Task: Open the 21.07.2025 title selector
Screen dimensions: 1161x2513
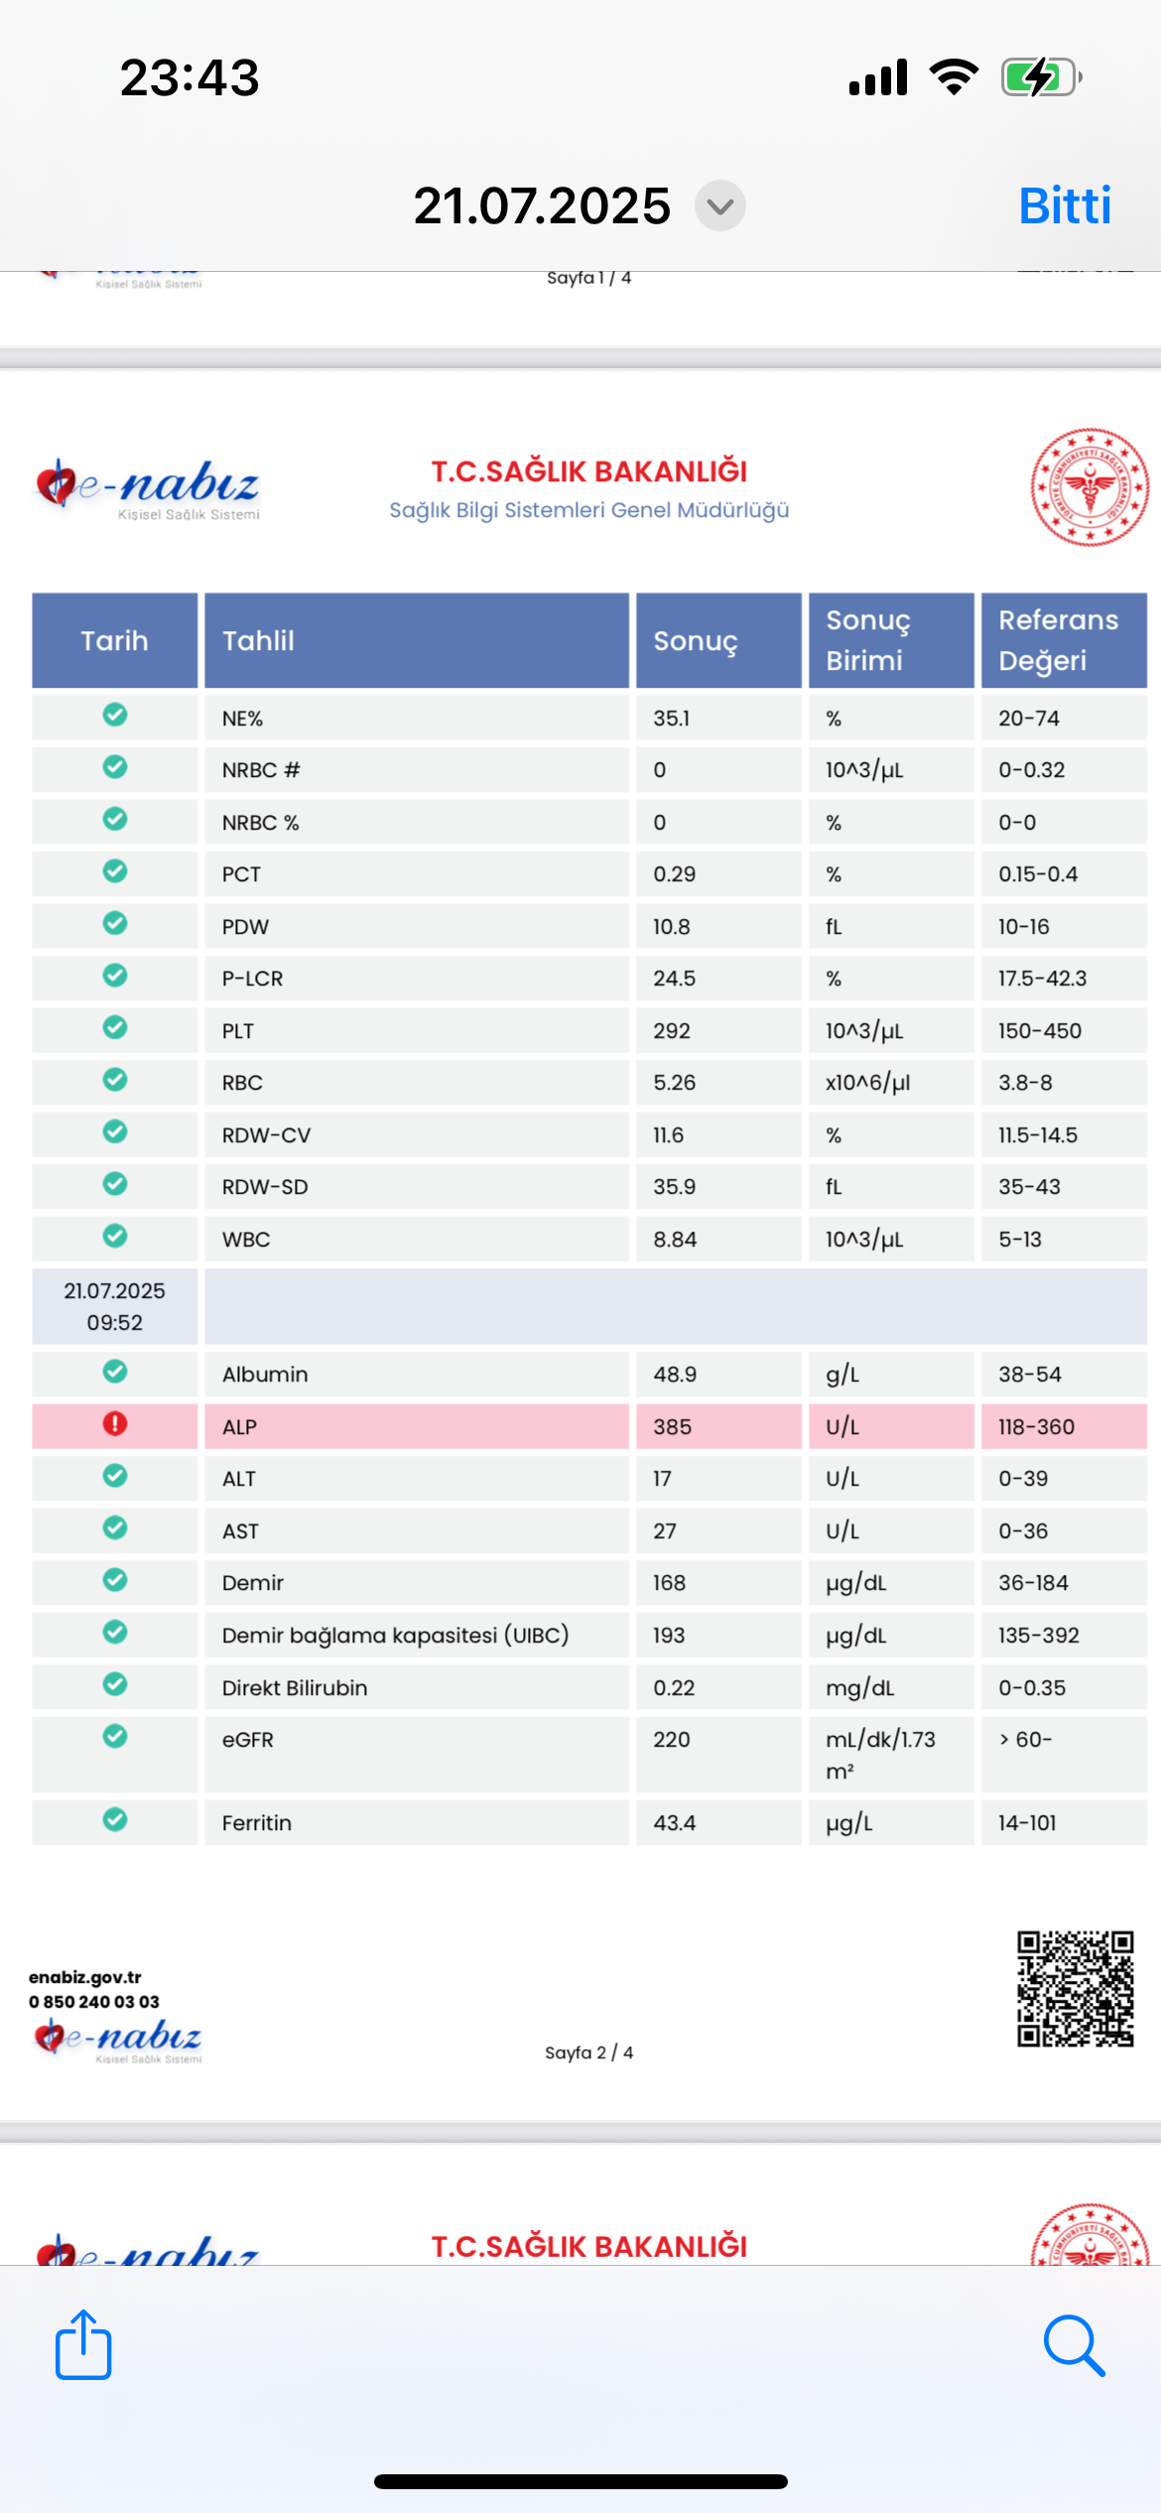Action: (542, 205)
